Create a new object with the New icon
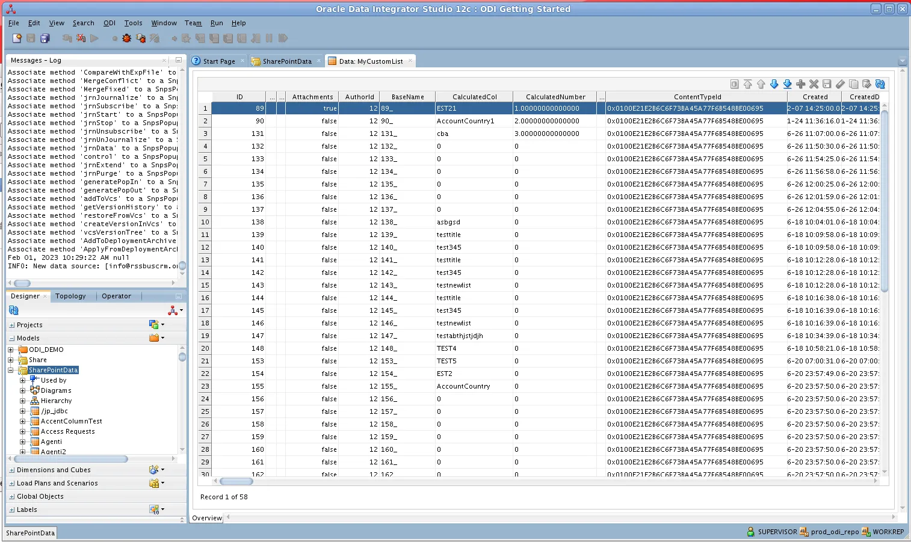This screenshot has height=542, width=911. (x=17, y=38)
